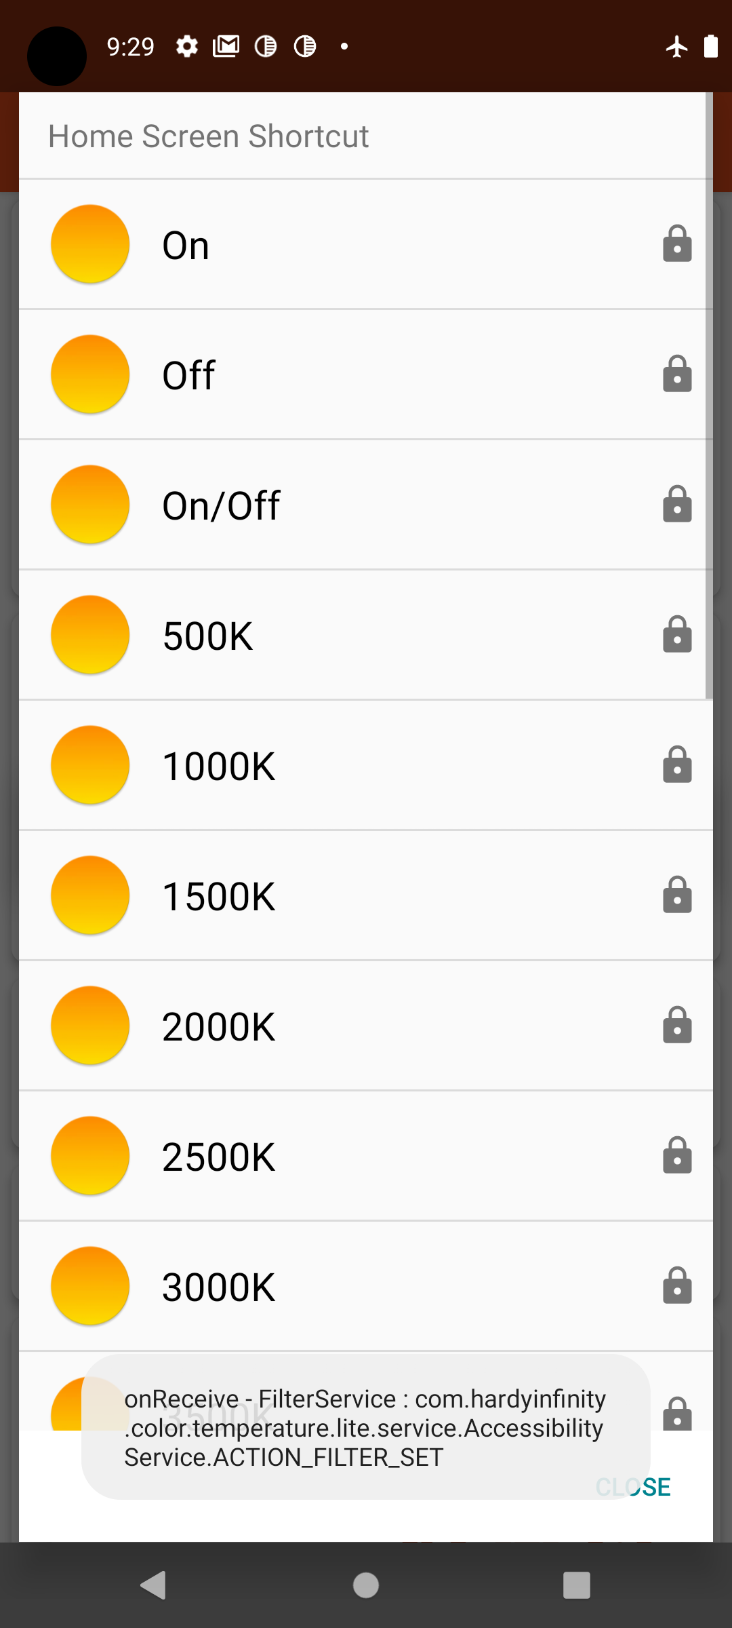The height and width of the screenshot is (1628, 732).
Task: Tap the orange circle icon for 2000K
Action: (x=90, y=1026)
